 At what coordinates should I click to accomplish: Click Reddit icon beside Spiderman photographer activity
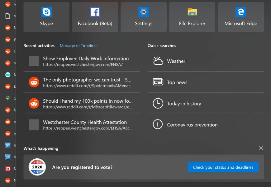pyautogui.click(x=34, y=82)
